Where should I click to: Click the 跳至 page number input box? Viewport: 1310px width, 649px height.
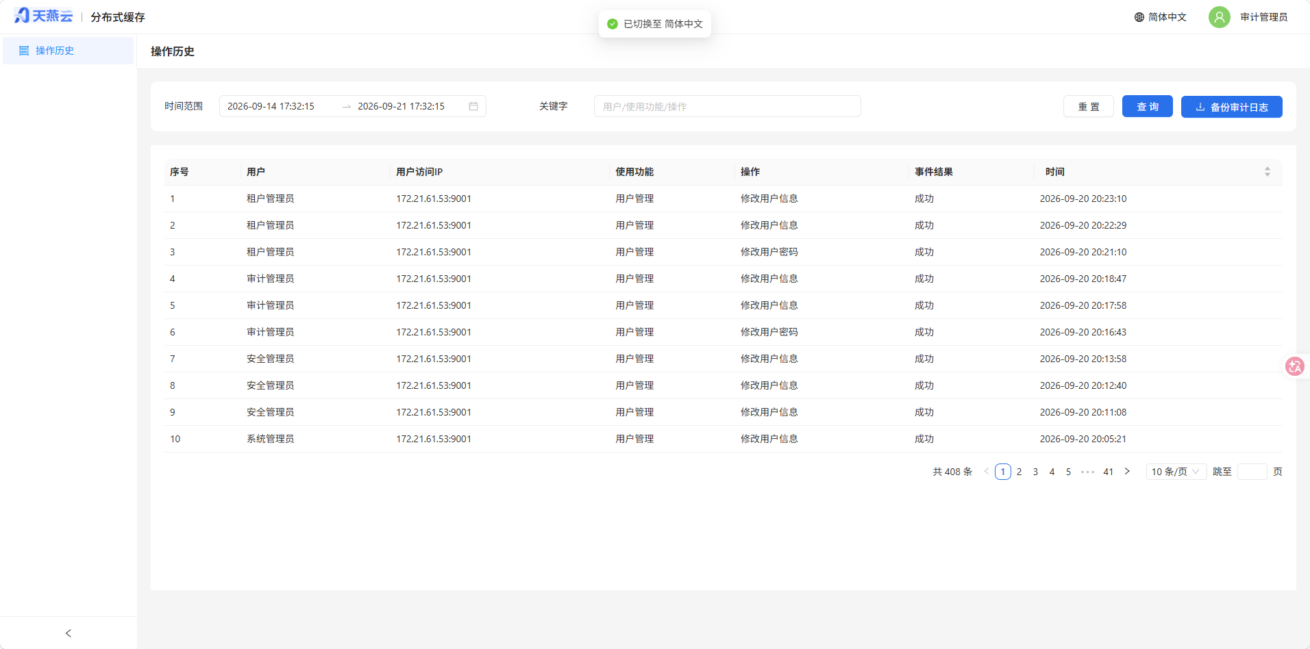pos(1252,472)
